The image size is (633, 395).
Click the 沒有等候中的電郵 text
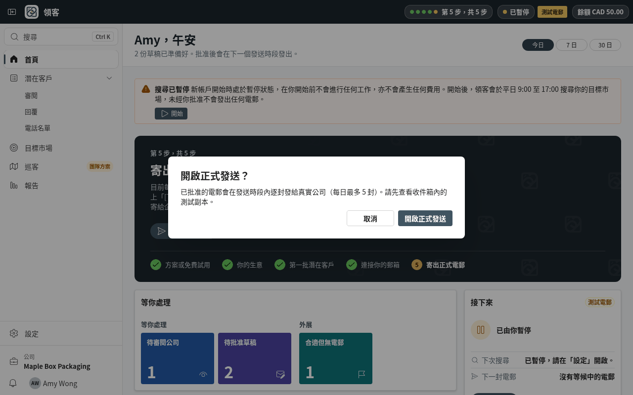tap(587, 377)
